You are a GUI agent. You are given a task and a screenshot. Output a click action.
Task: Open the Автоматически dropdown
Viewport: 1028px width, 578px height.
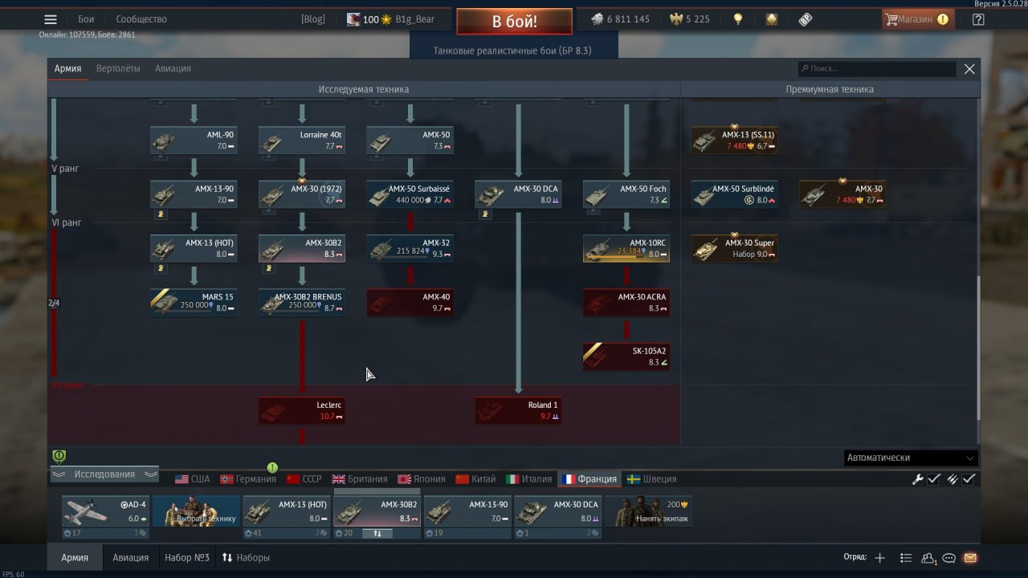[911, 458]
